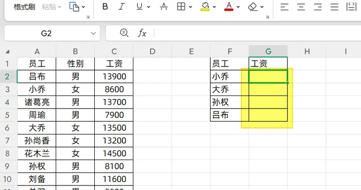Click the formula bar input area

click(257, 33)
